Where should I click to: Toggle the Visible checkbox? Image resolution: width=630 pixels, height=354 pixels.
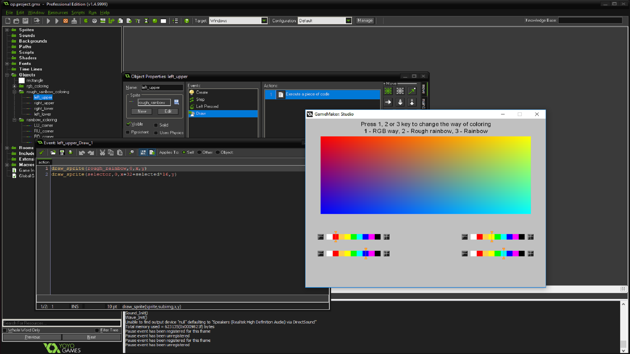point(128,124)
